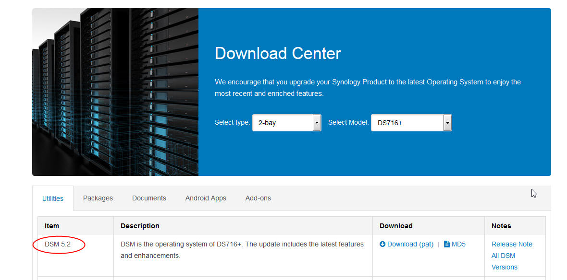Viewport: 567px width, 280px height.
Task: Click the Download column header
Action: point(429,226)
